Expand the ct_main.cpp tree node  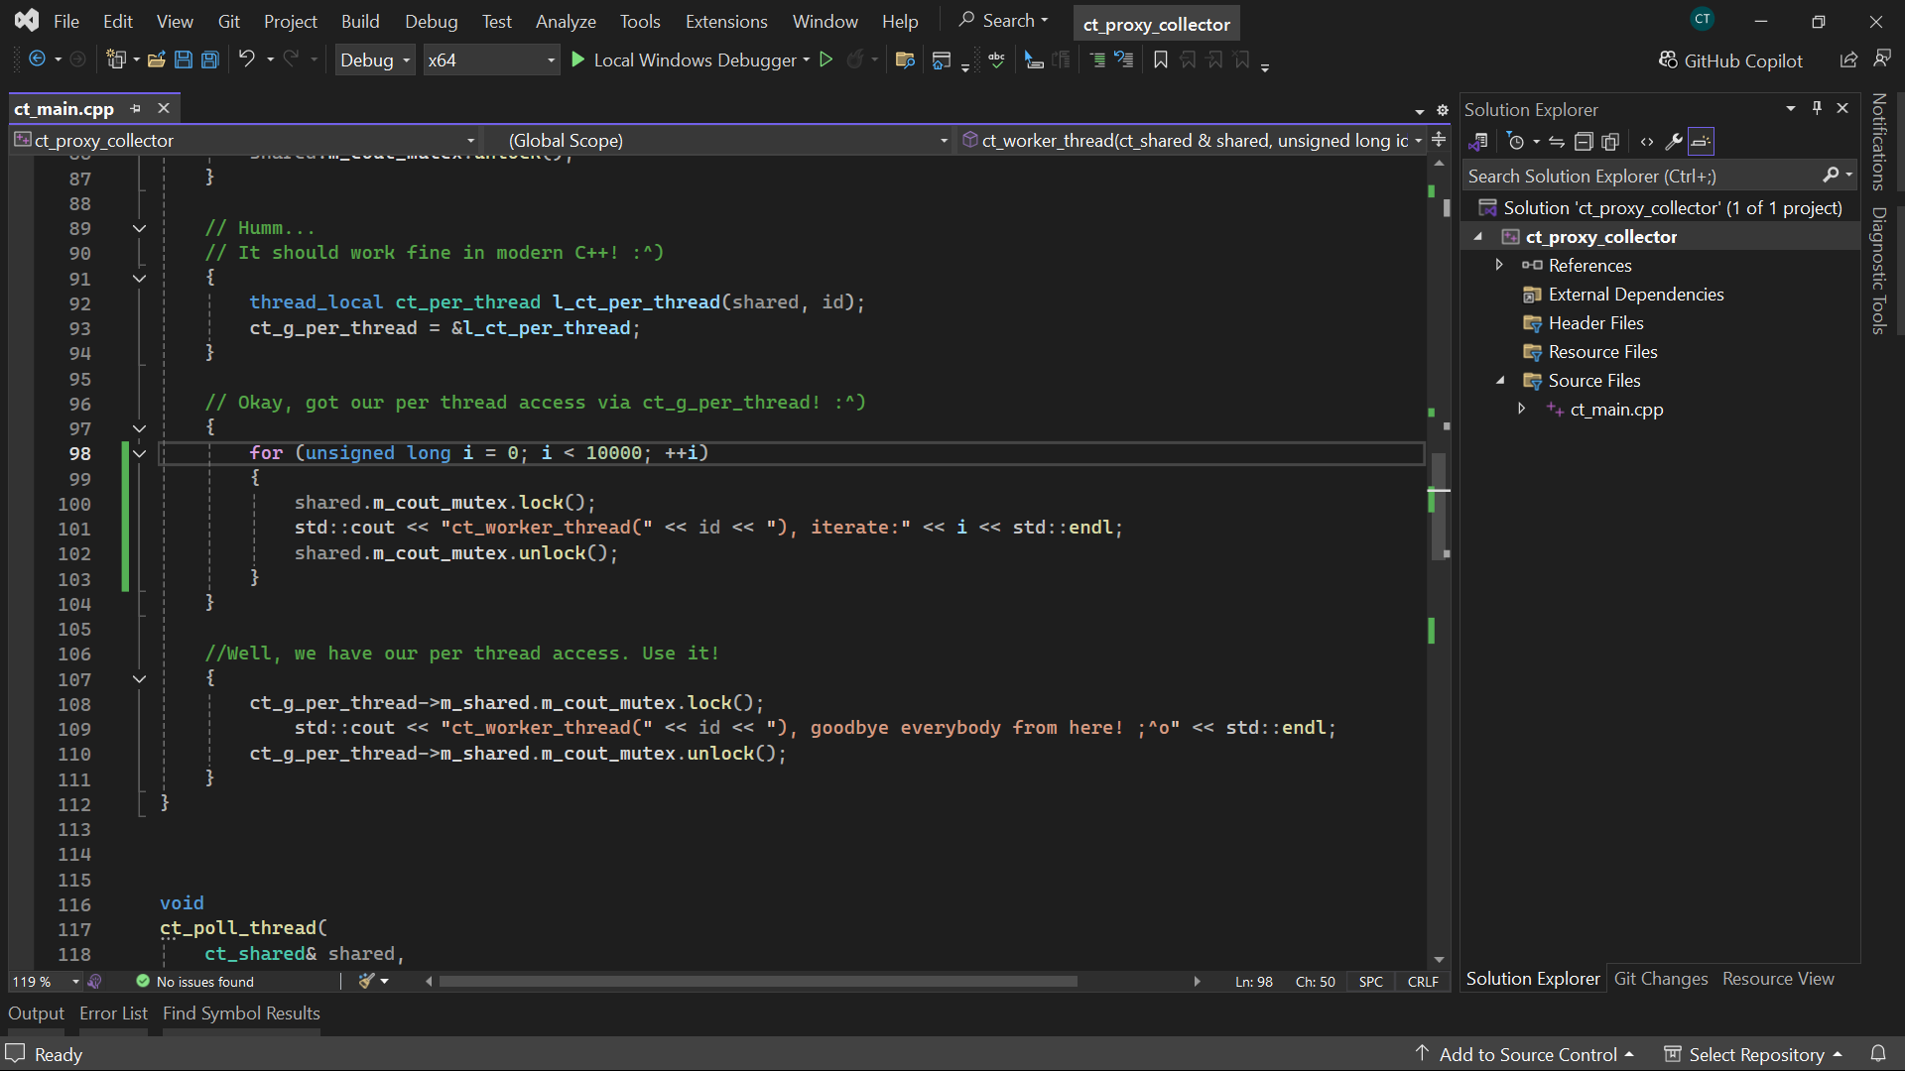click(x=1521, y=409)
